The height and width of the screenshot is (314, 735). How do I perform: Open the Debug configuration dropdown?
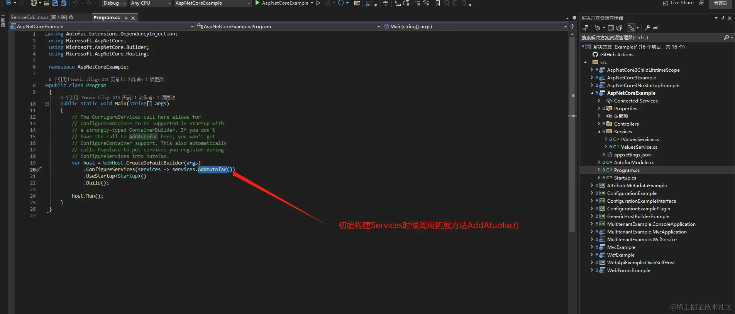click(x=115, y=3)
